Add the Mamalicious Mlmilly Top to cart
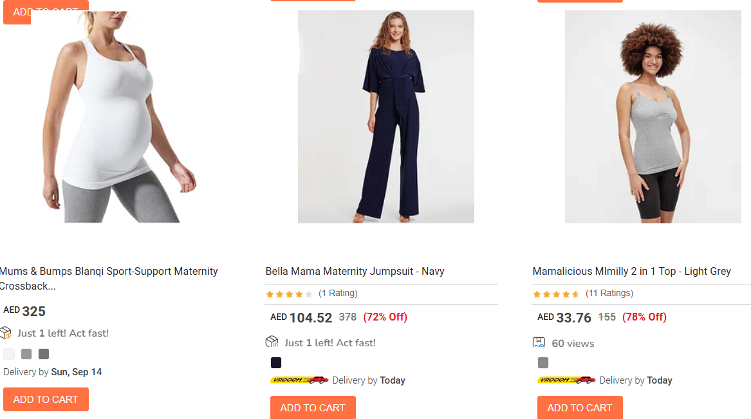The height and width of the screenshot is (419, 751). tap(580, 407)
